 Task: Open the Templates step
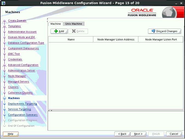tap(15, 26)
